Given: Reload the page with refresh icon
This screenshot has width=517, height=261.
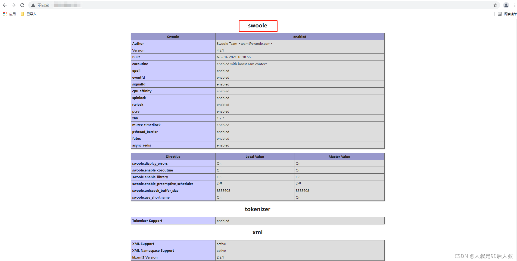Looking at the screenshot, I should (22, 5).
